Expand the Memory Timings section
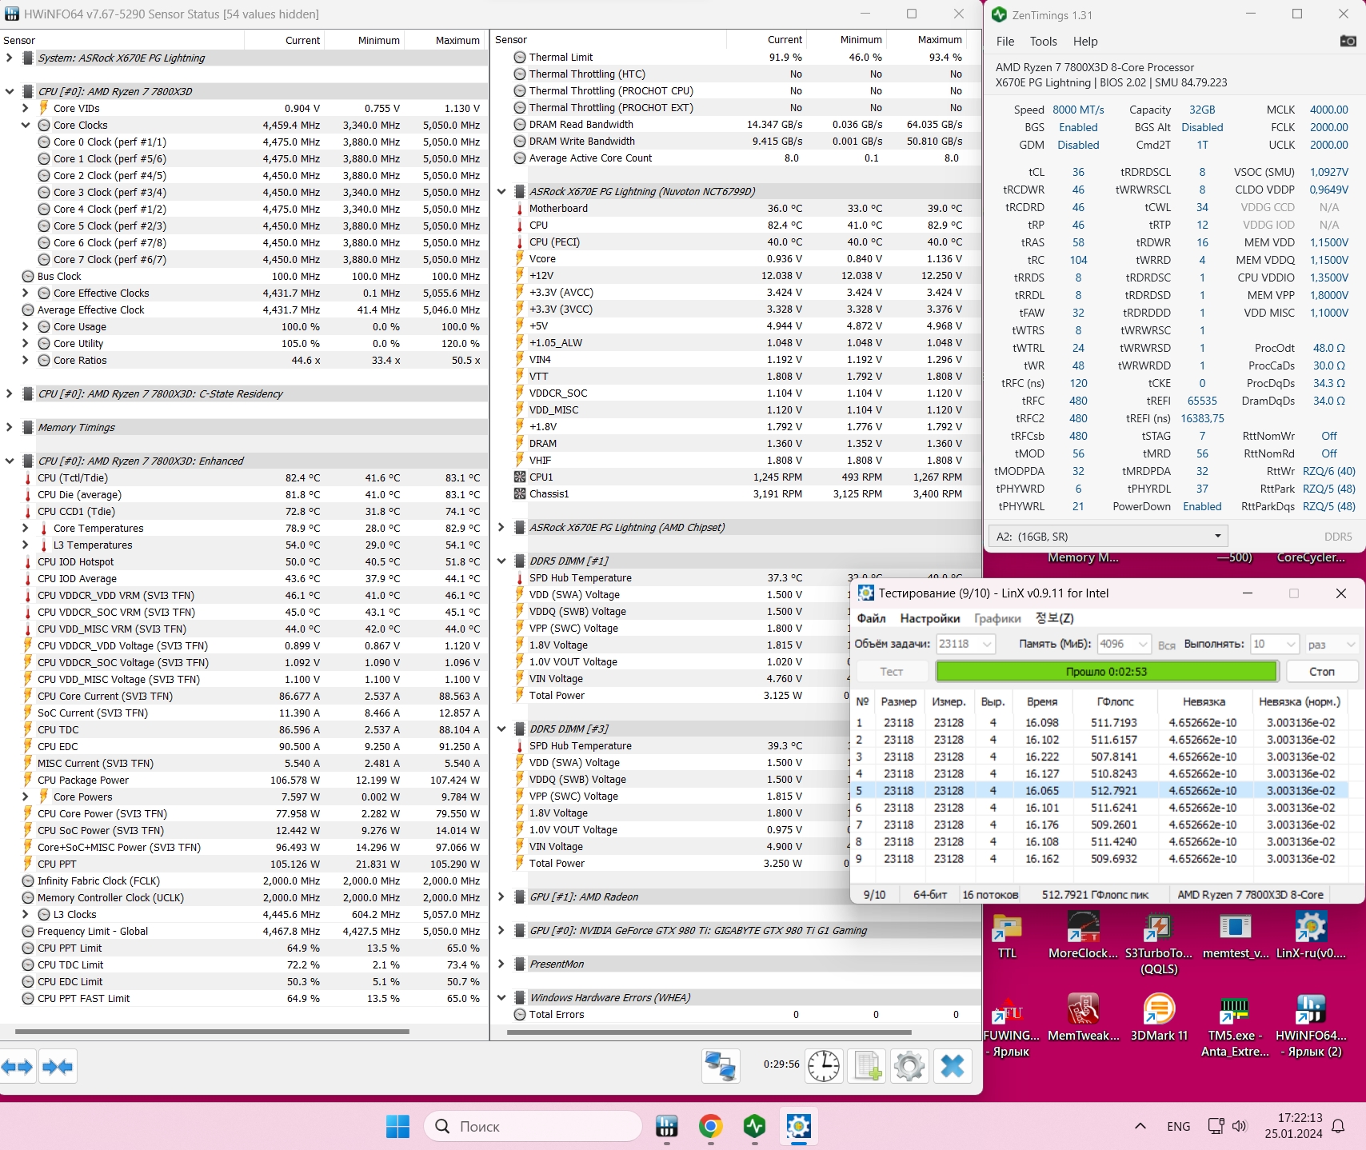This screenshot has height=1150, width=1366. [x=9, y=427]
